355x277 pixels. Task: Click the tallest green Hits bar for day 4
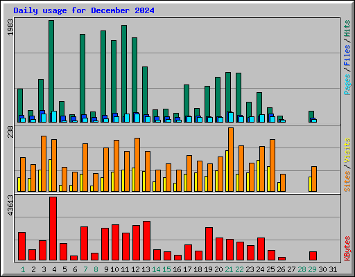(51, 71)
